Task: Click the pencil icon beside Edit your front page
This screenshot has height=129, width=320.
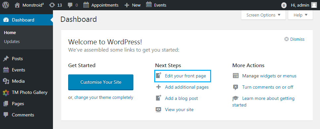Action: (x=159, y=75)
